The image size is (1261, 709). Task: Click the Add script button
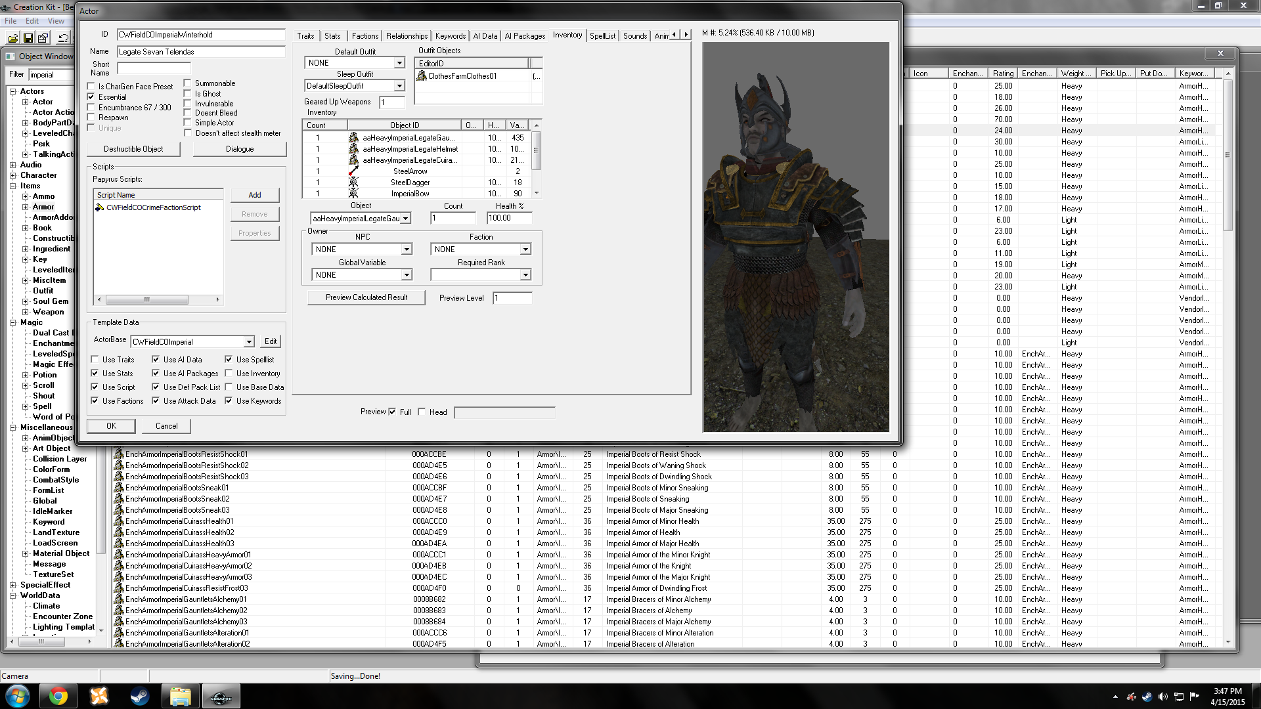pyautogui.click(x=255, y=195)
